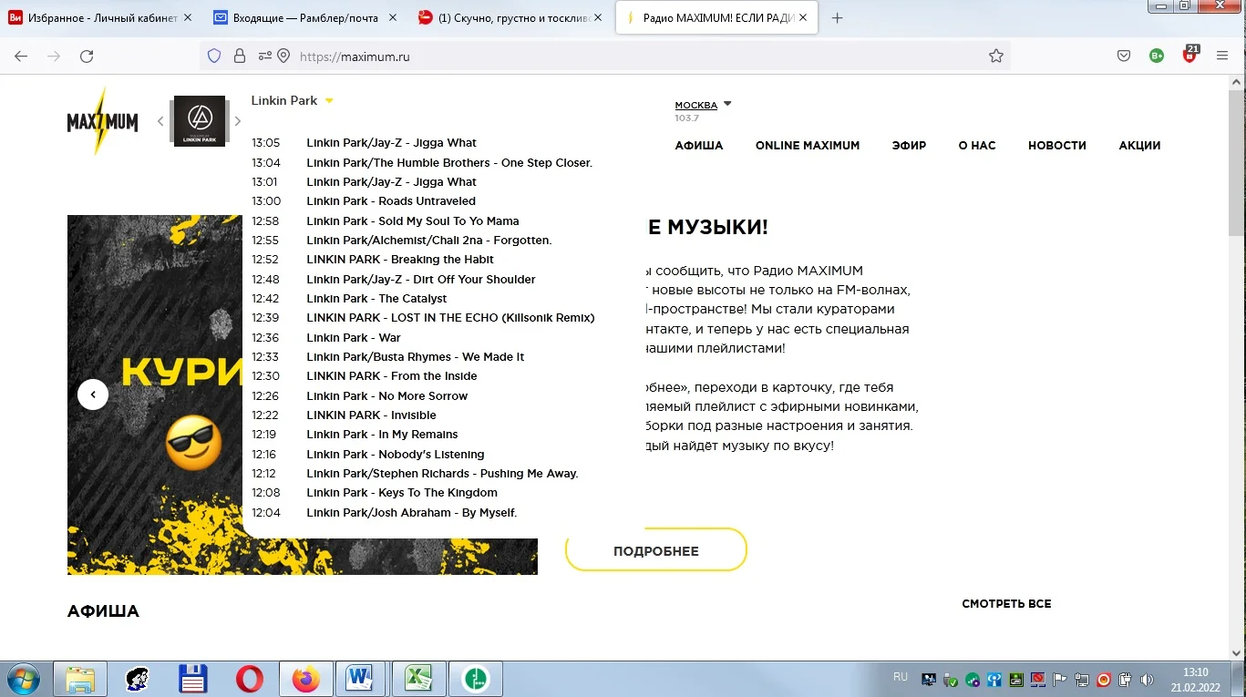Open the floppy disk app on taskbar
This screenshot has width=1246, height=697.
coord(193,680)
